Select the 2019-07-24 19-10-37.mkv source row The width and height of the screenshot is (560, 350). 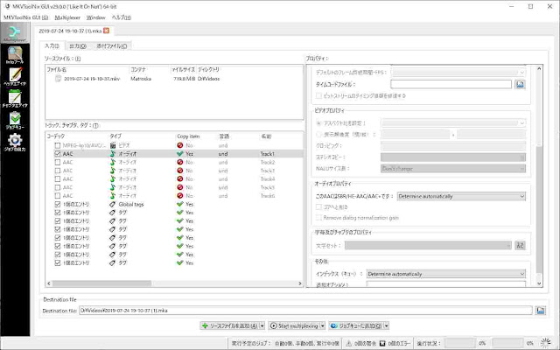[174, 79]
